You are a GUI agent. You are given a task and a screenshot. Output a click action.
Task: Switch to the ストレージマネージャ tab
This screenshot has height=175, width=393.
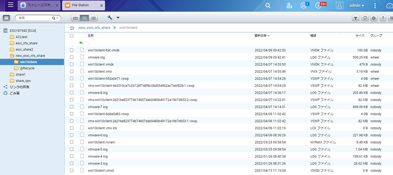pyautogui.click(x=39, y=5)
